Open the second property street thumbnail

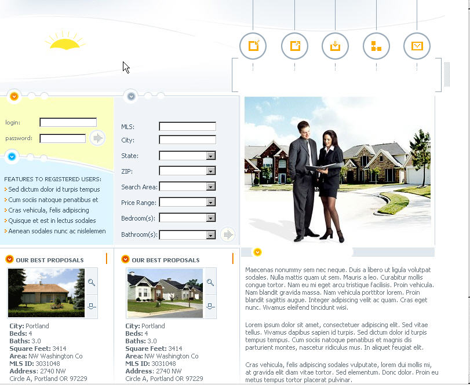(165, 293)
